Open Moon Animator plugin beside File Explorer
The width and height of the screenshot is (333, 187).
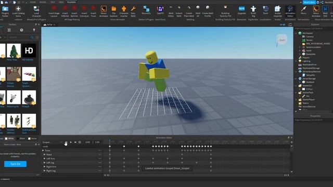point(104,11)
